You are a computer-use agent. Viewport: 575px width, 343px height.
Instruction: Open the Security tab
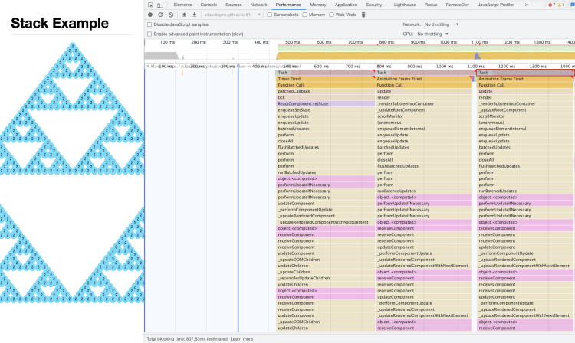(x=373, y=5)
